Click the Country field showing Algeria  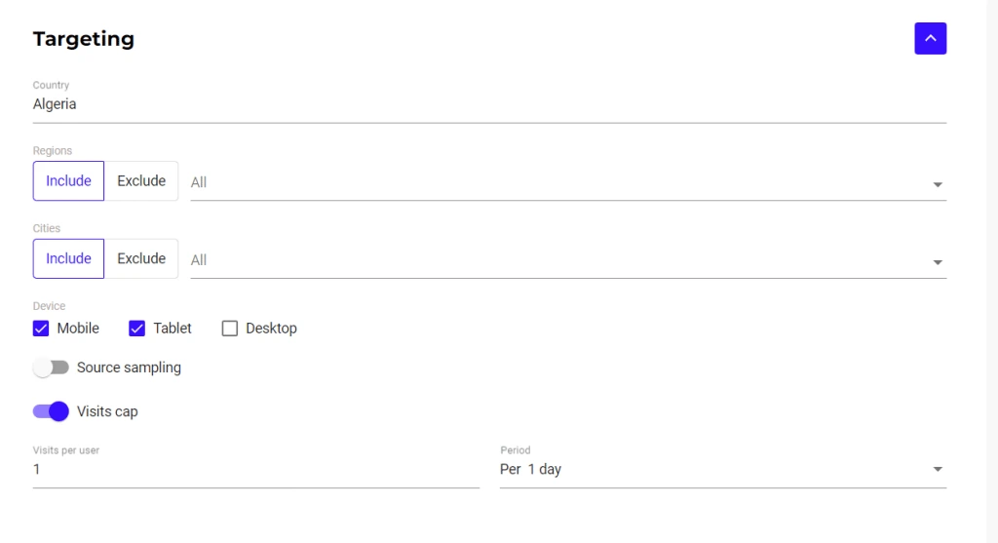point(487,104)
